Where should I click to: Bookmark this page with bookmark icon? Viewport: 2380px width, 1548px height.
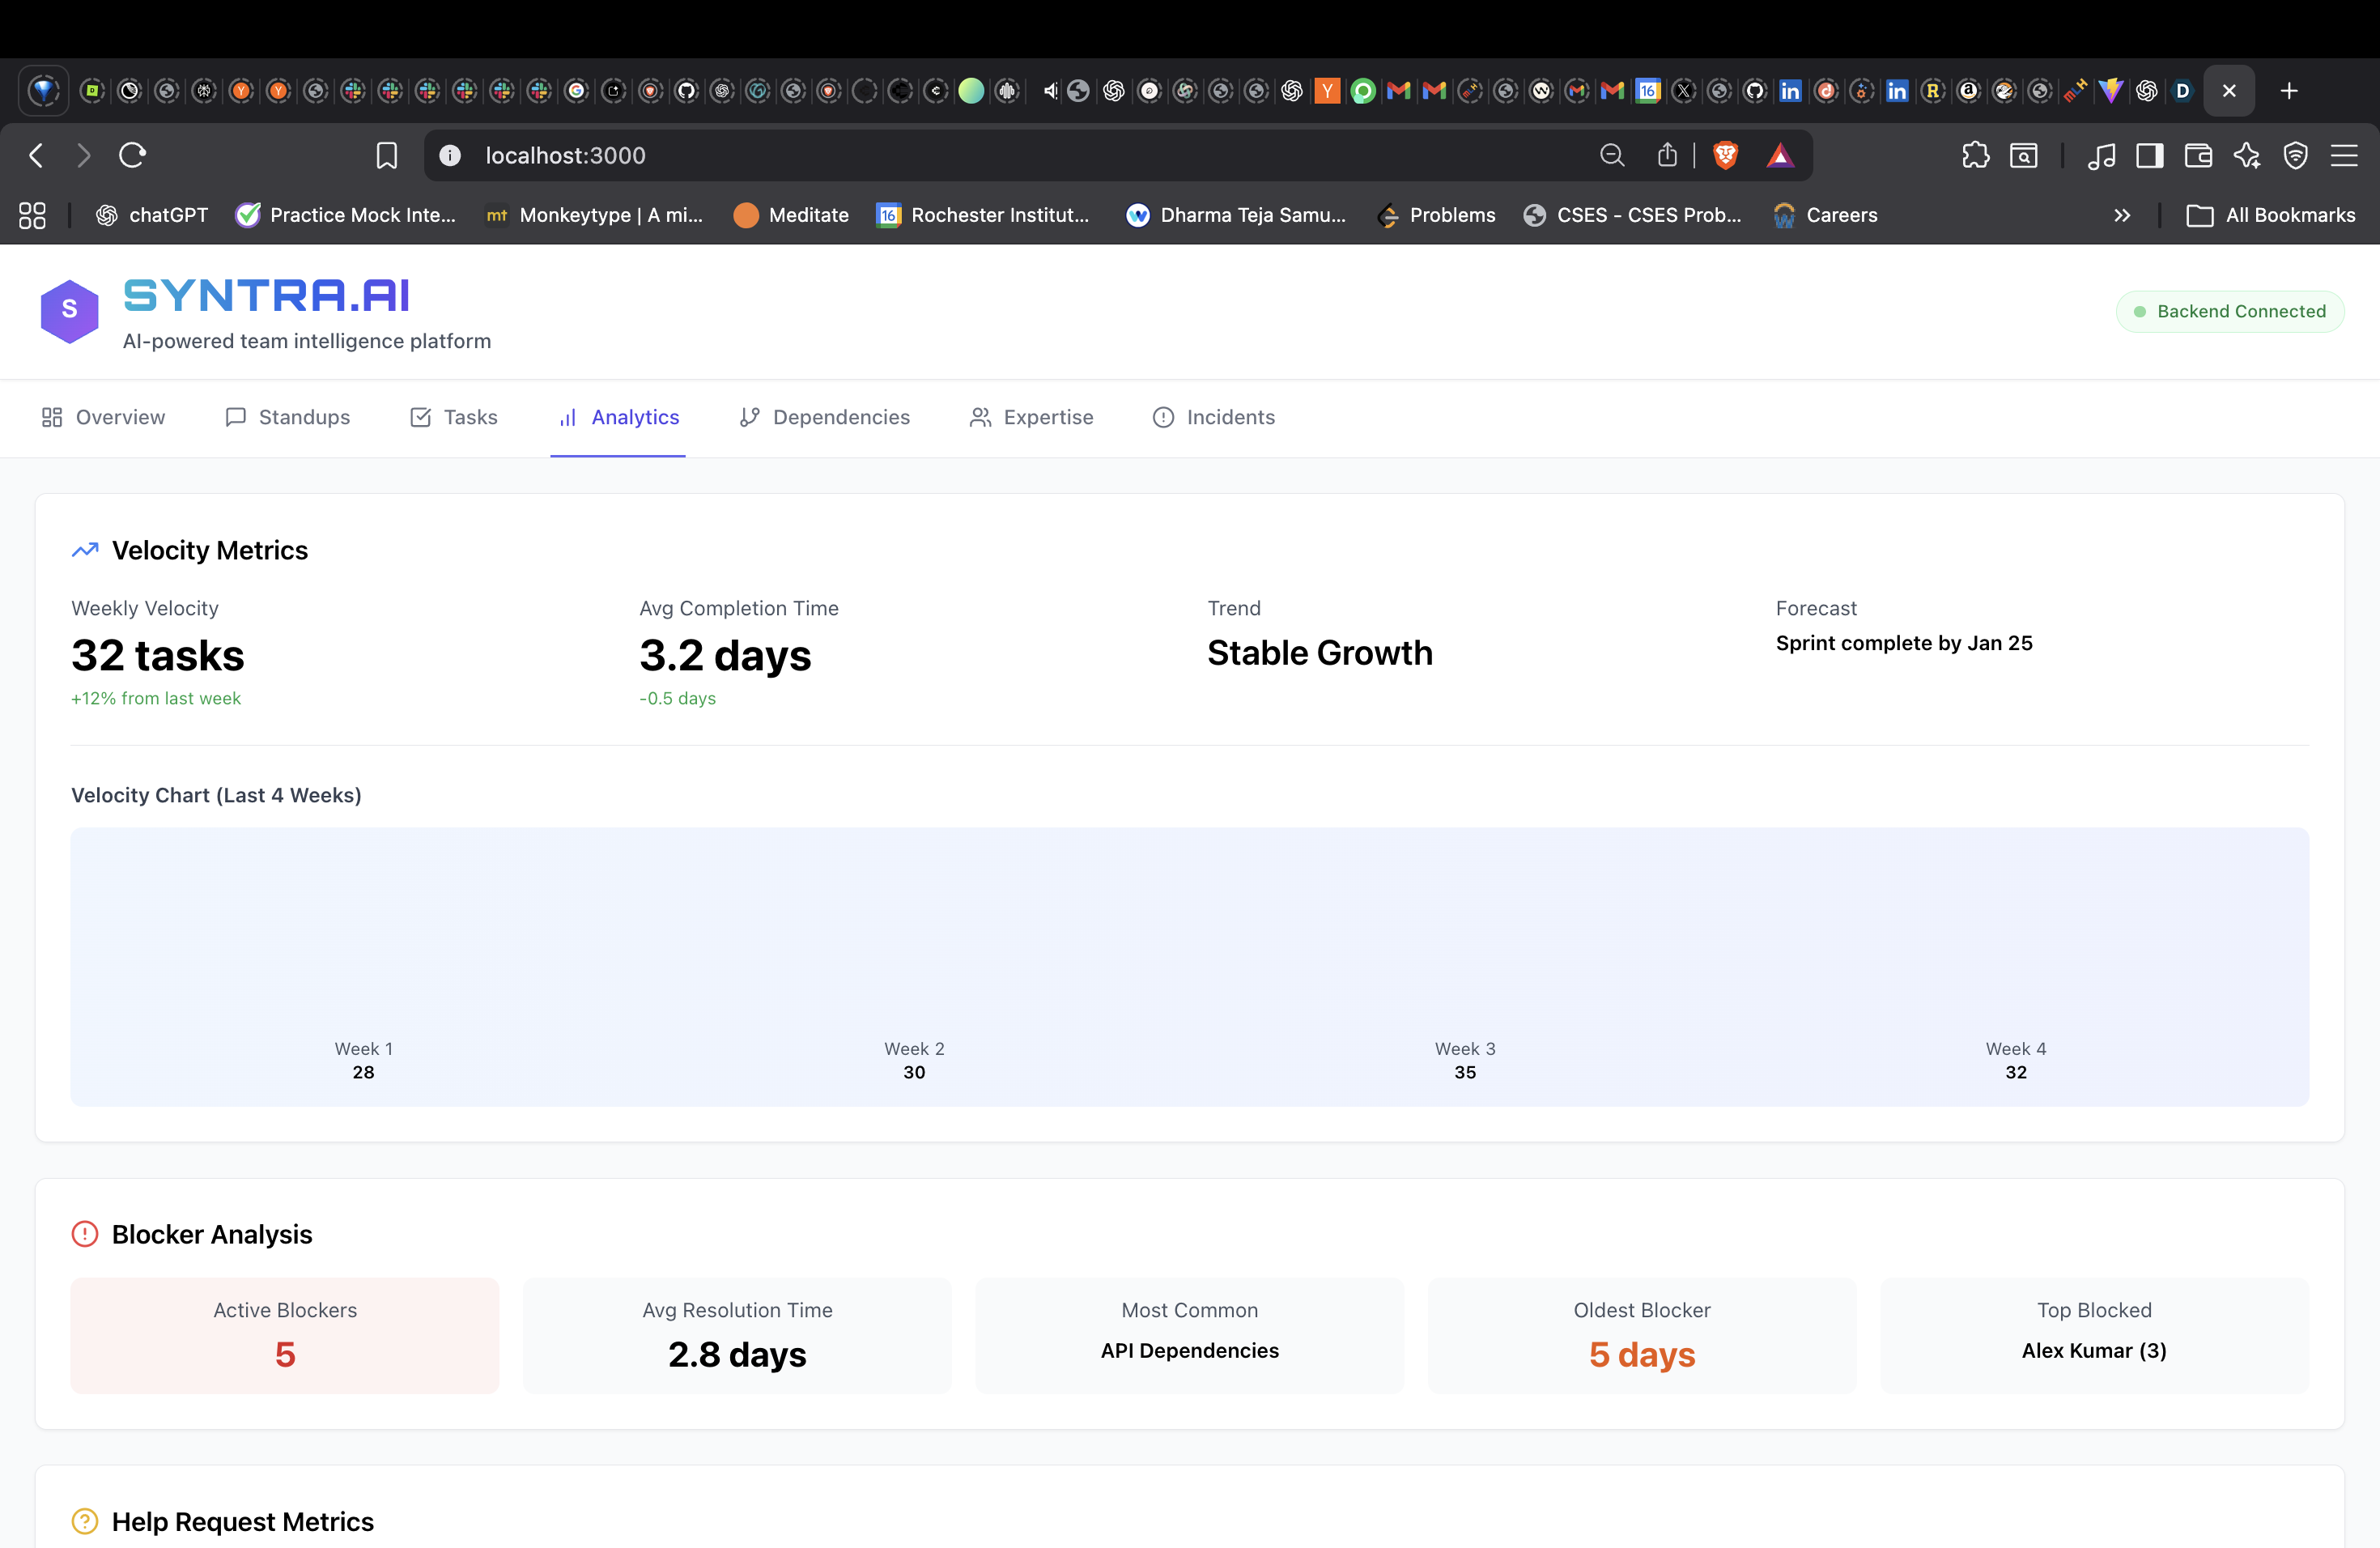(386, 155)
